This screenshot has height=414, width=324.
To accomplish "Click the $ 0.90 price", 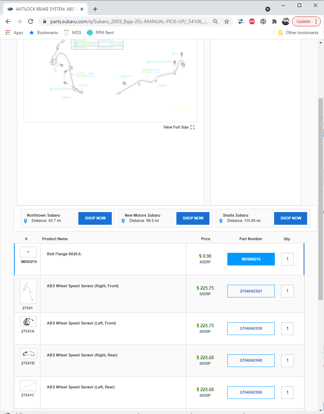I will (x=205, y=256).
